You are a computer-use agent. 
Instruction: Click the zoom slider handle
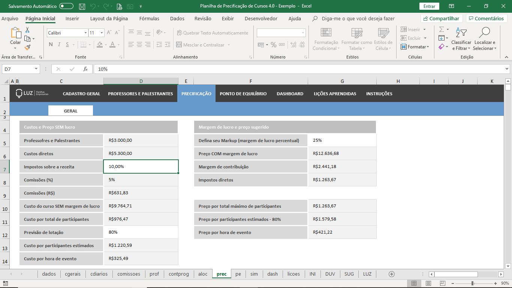472,283
